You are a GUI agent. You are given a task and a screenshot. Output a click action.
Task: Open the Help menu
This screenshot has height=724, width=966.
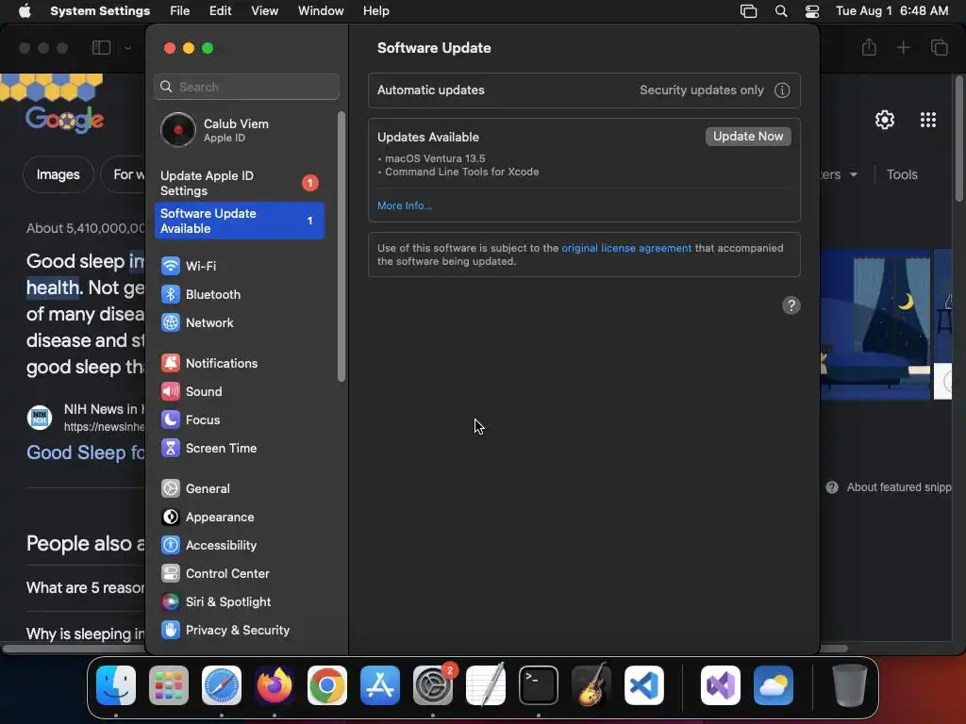(x=375, y=11)
